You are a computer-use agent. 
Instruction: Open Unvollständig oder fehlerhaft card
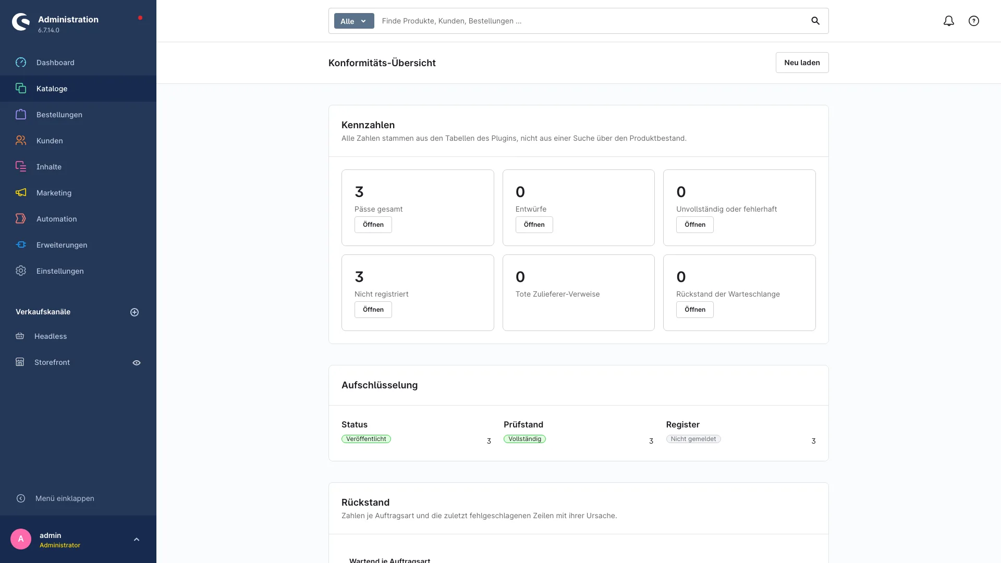point(695,225)
